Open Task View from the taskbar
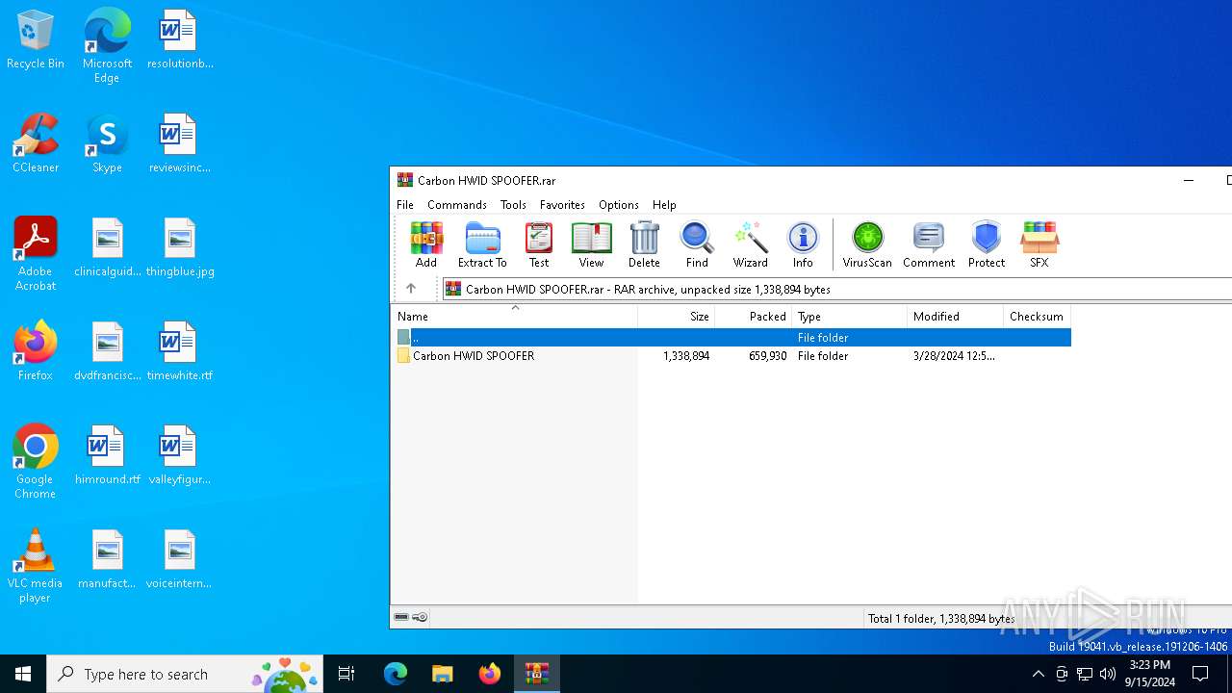 [346, 674]
